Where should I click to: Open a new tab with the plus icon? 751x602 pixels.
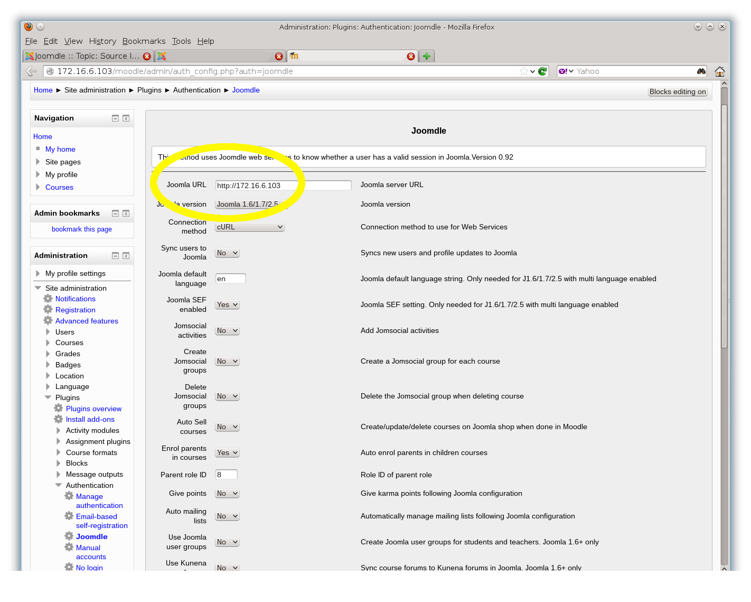tap(427, 56)
